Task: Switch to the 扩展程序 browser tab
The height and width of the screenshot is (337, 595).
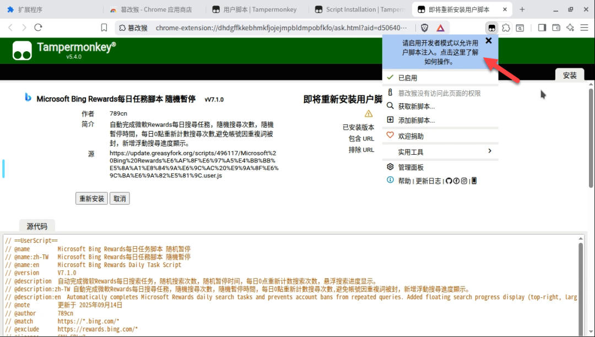Action: coord(30,9)
